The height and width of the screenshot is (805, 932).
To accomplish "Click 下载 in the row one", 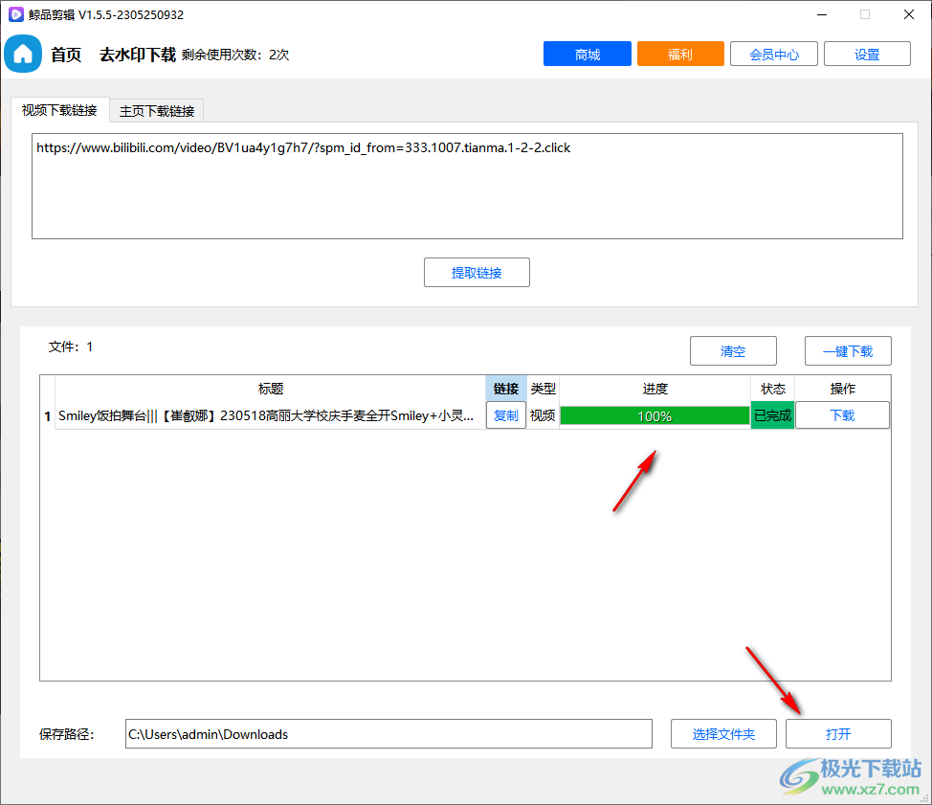I will coord(842,415).
